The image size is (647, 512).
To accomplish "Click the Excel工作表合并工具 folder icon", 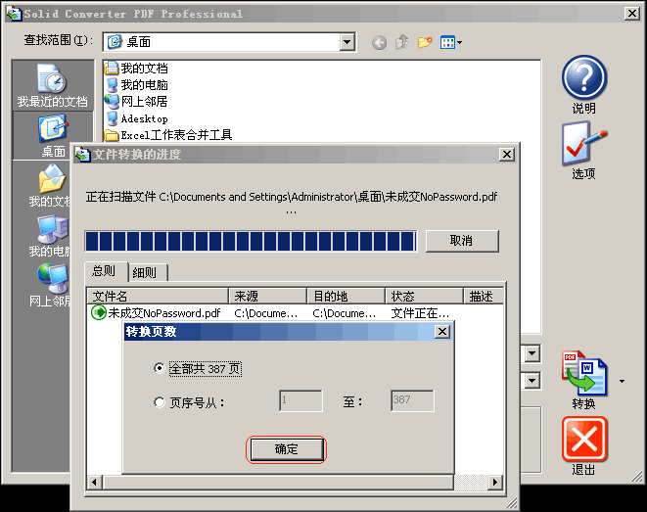I will pyautogui.click(x=112, y=135).
